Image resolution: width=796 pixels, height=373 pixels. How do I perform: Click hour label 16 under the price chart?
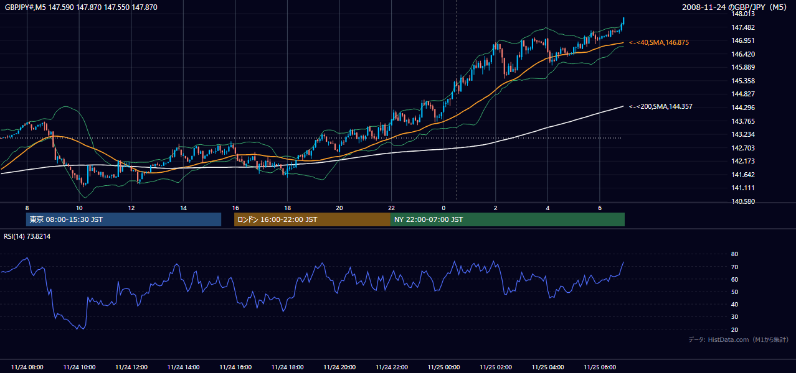(x=235, y=208)
